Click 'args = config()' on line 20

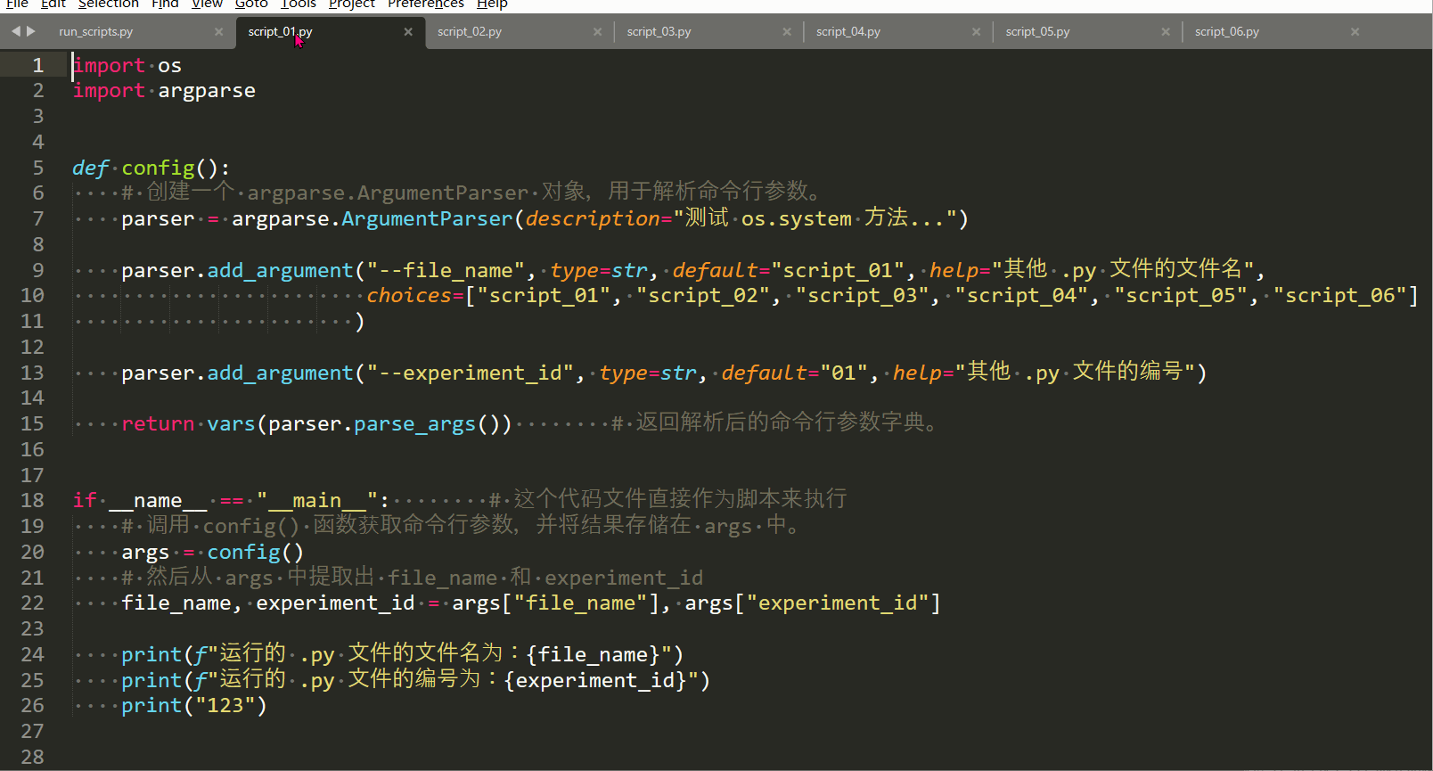click(212, 552)
